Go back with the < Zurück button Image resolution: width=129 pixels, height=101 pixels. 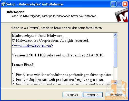(72, 95)
